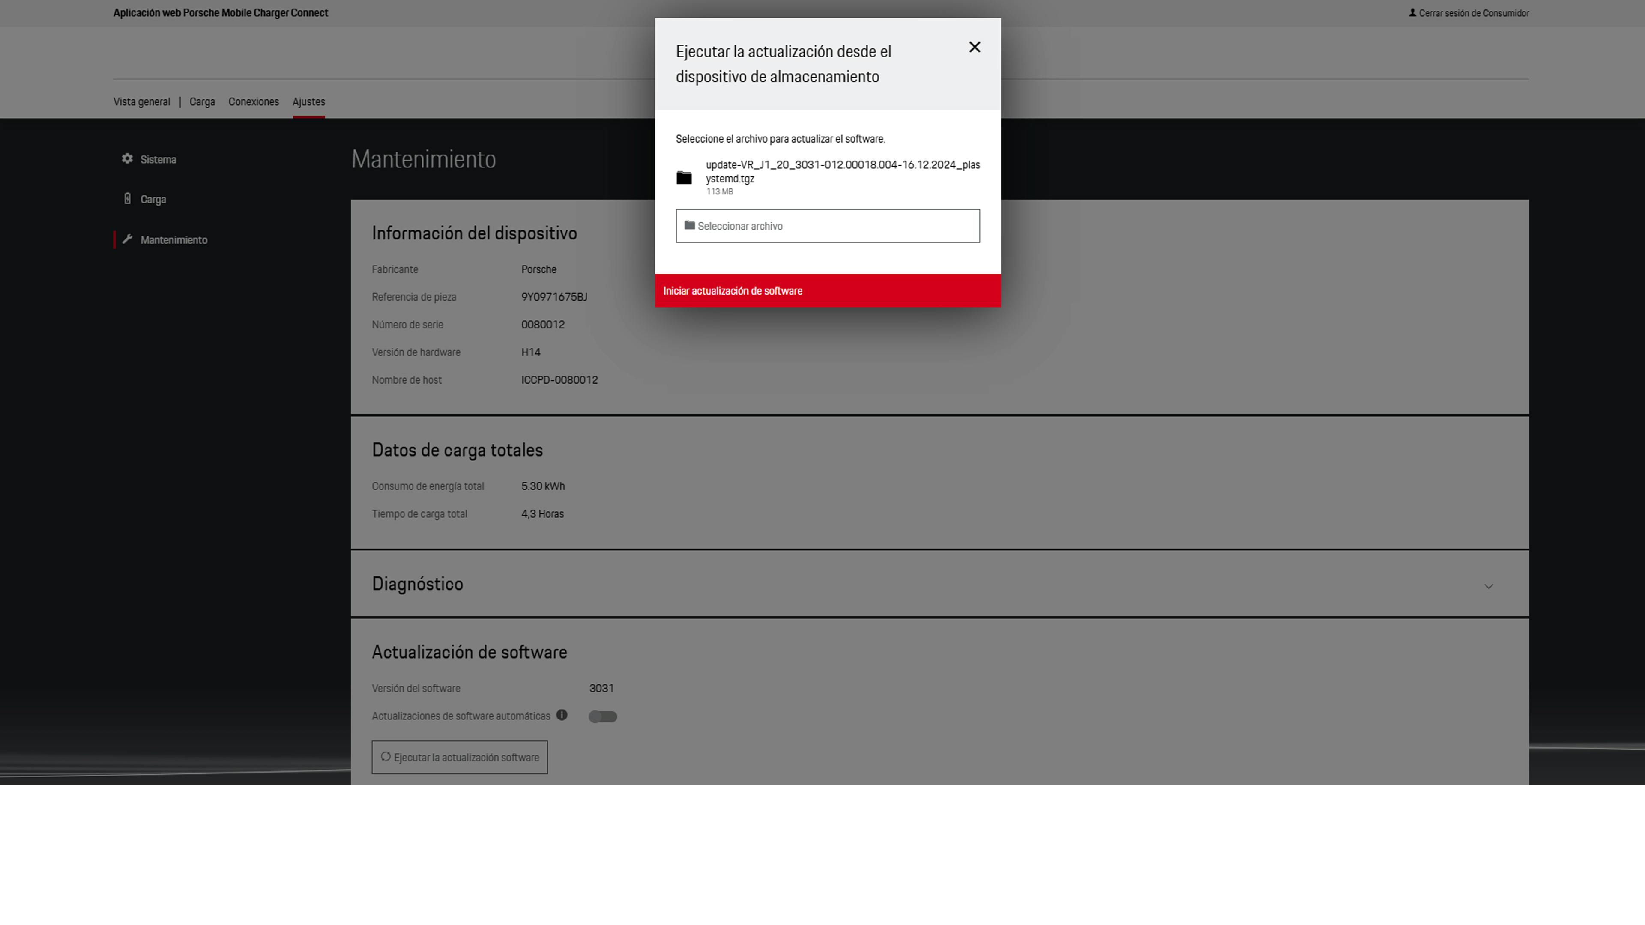Open the Conexiones tab
Viewport: 1645px width, 925px height.
[254, 102]
